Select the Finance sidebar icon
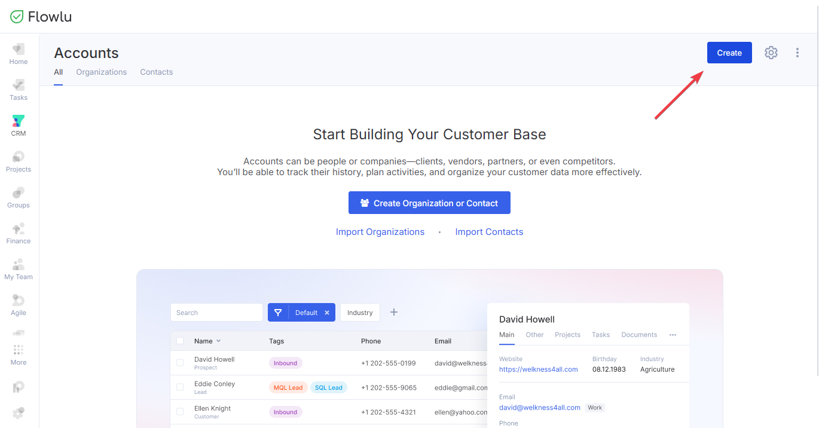Viewport: 819px width, 428px height. [19, 229]
